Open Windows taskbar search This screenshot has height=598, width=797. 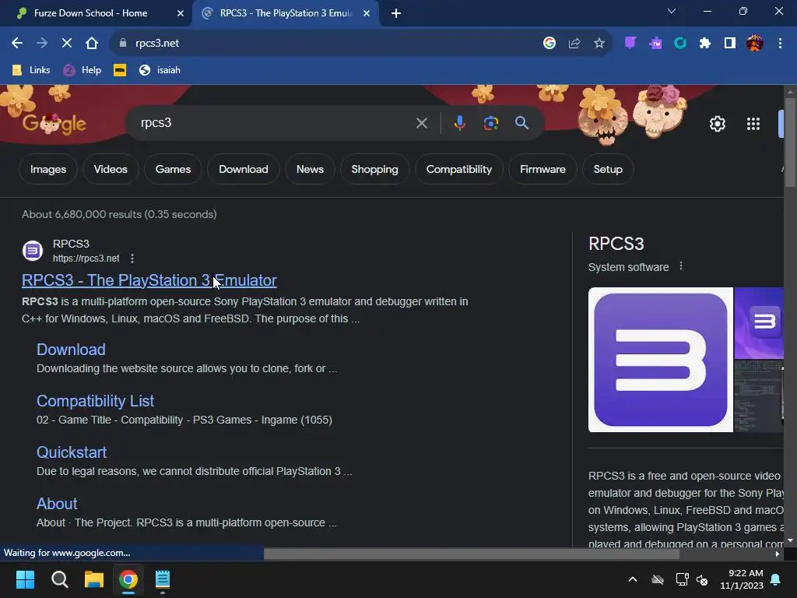[x=59, y=579]
